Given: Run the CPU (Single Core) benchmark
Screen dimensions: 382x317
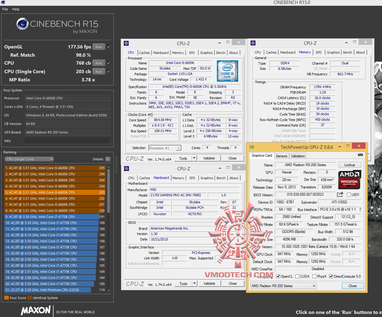Looking at the screenshot, I should pos(99,72).
